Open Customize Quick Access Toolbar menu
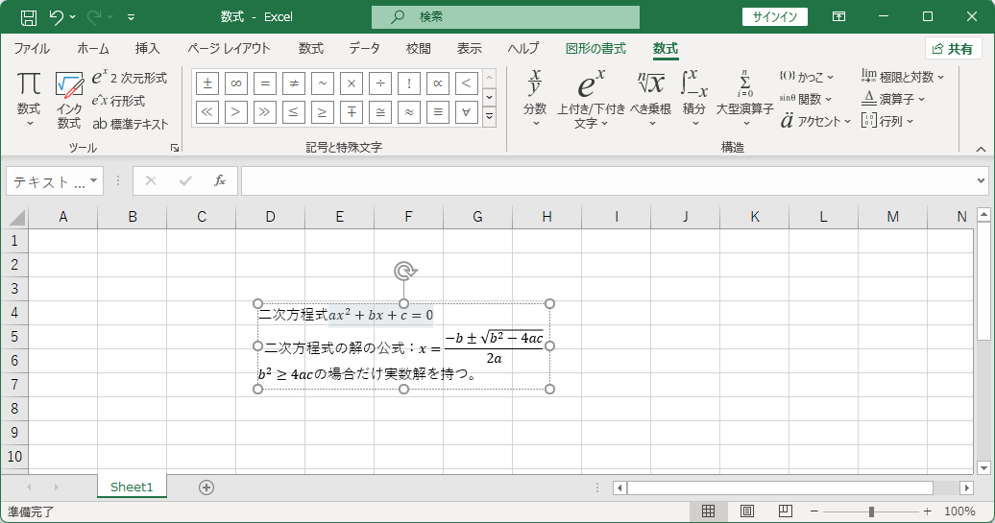 coord(131,17)
